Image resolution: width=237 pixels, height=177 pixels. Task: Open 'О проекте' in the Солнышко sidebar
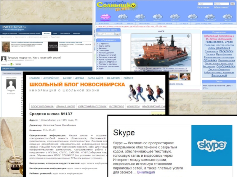pos(103,44)
